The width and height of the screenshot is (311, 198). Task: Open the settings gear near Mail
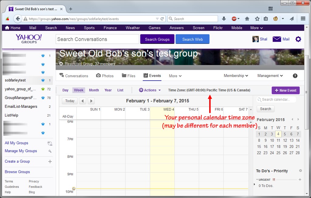[x=298, y=39]
